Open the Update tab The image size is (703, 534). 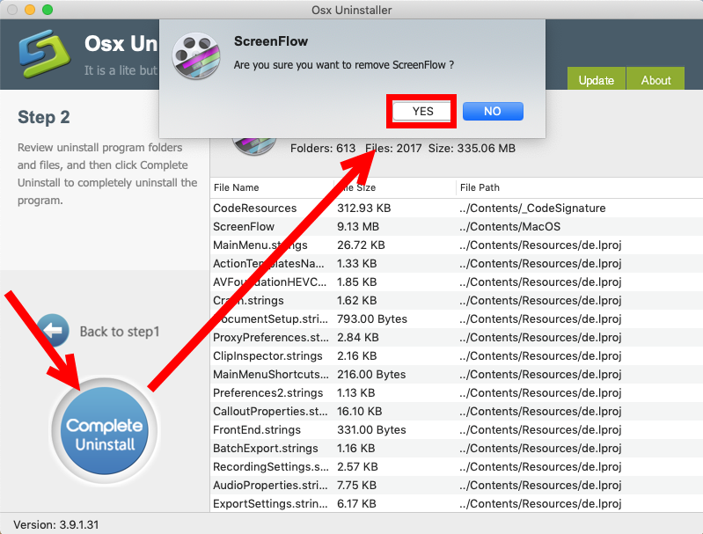click(596, 79)
